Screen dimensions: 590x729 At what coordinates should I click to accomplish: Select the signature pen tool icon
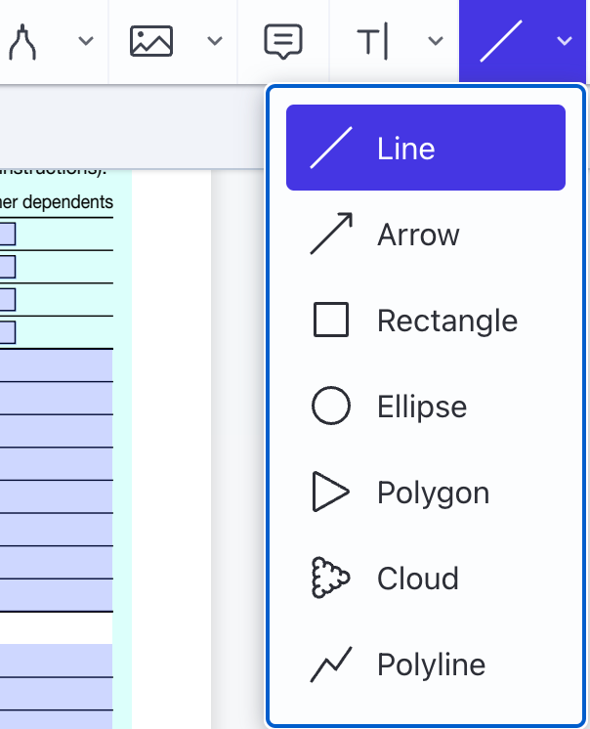tap(22, 41)
